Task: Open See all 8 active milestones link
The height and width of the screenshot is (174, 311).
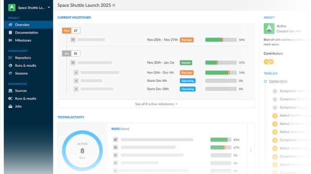Action: [156, 104]
